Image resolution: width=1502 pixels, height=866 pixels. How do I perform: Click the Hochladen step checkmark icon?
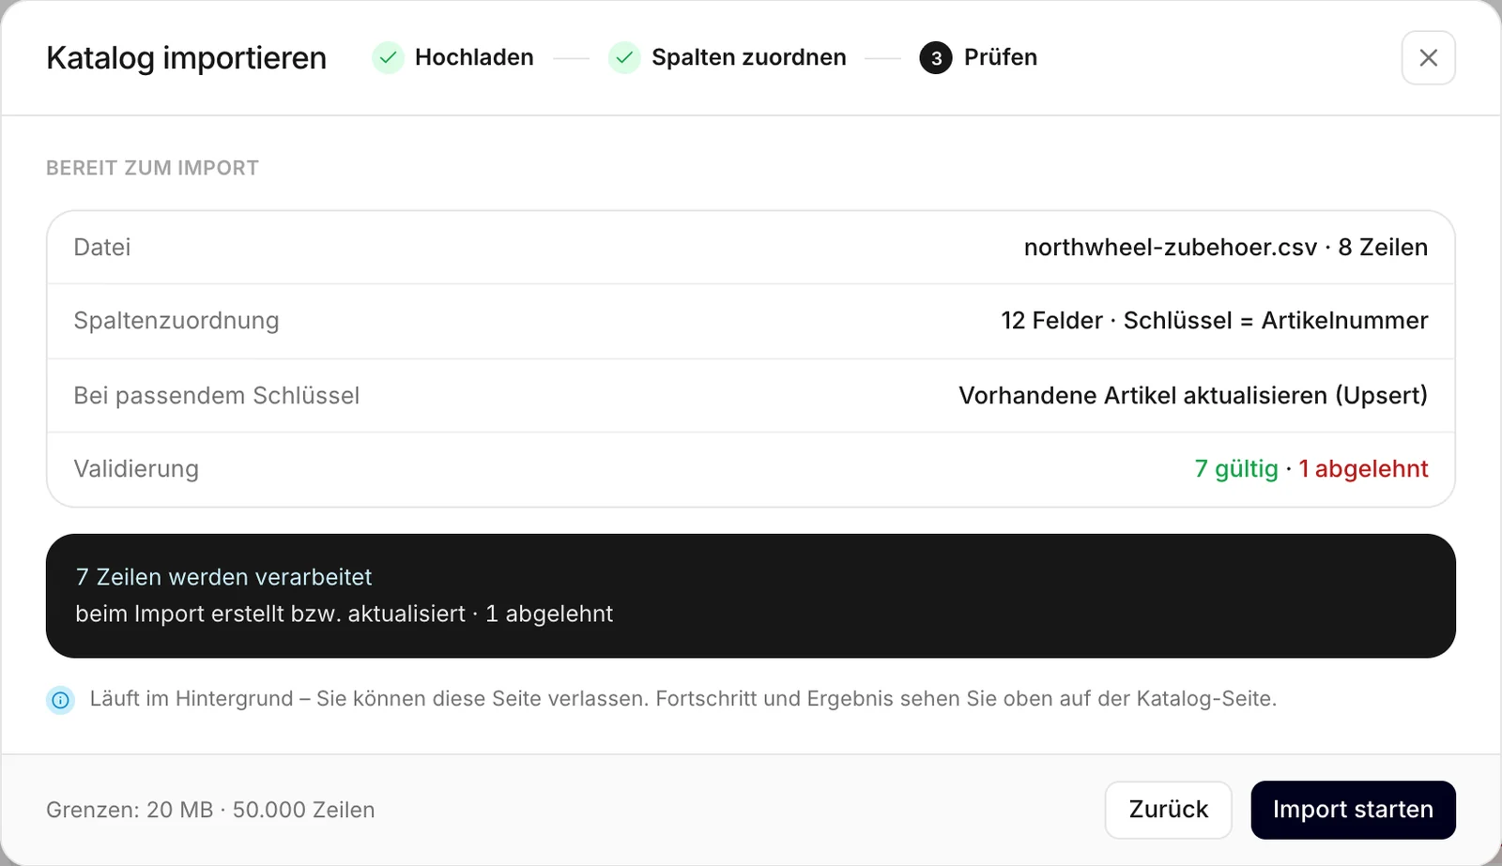click(388, 57)
